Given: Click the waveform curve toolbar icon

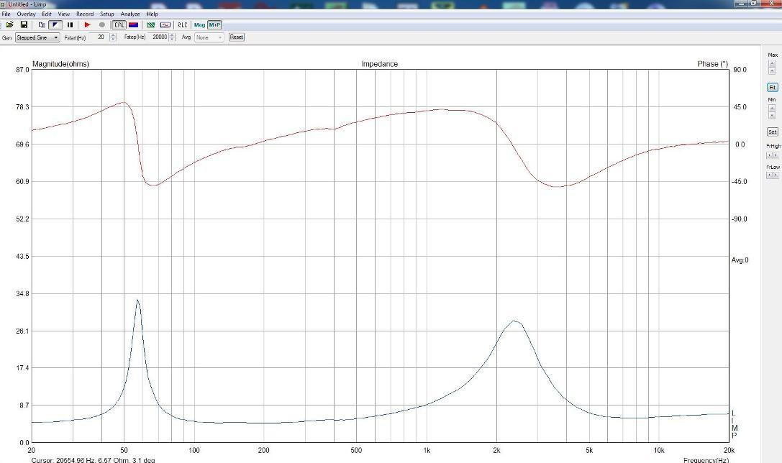Looking at the screenshot, I should point(165,25).
